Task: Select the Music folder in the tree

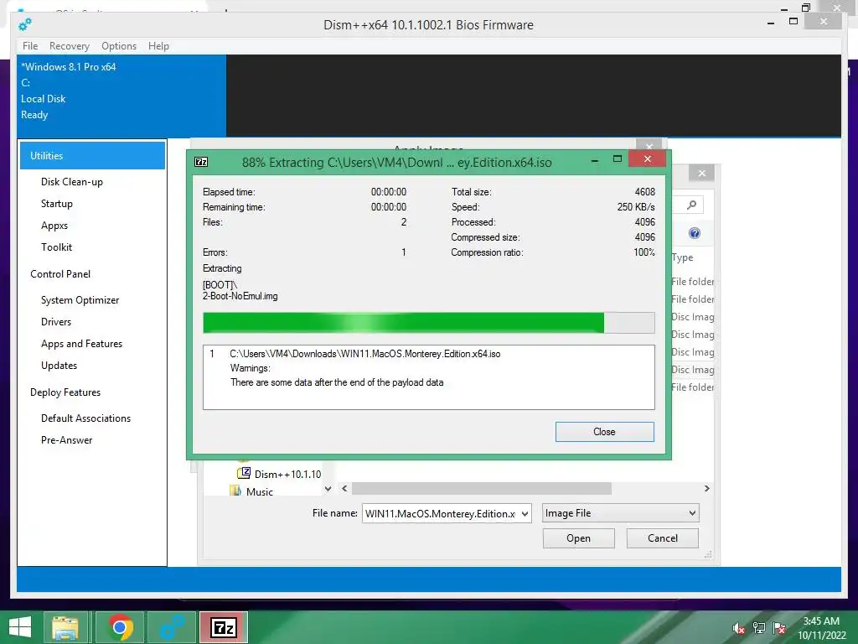Action: (x=251, y=491)
